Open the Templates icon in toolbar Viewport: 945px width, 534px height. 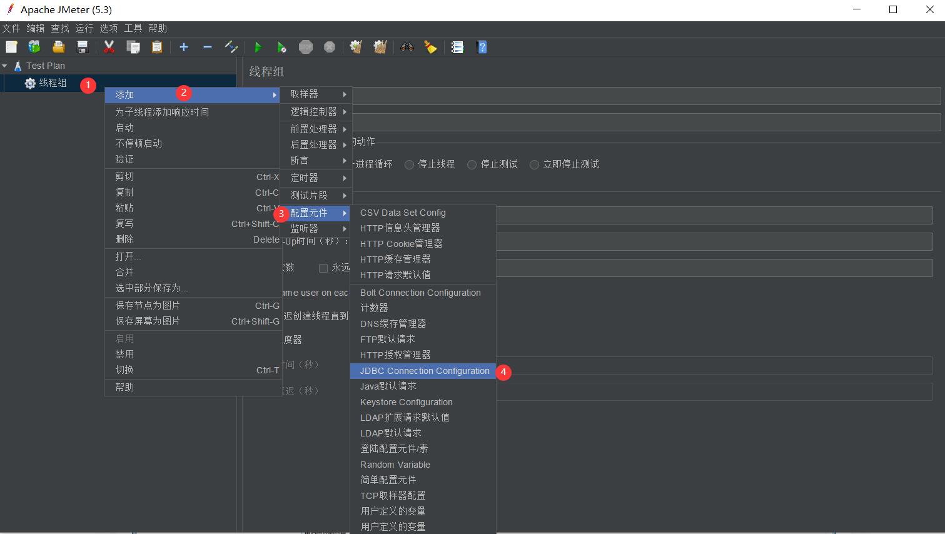click(x=34, y=47)
